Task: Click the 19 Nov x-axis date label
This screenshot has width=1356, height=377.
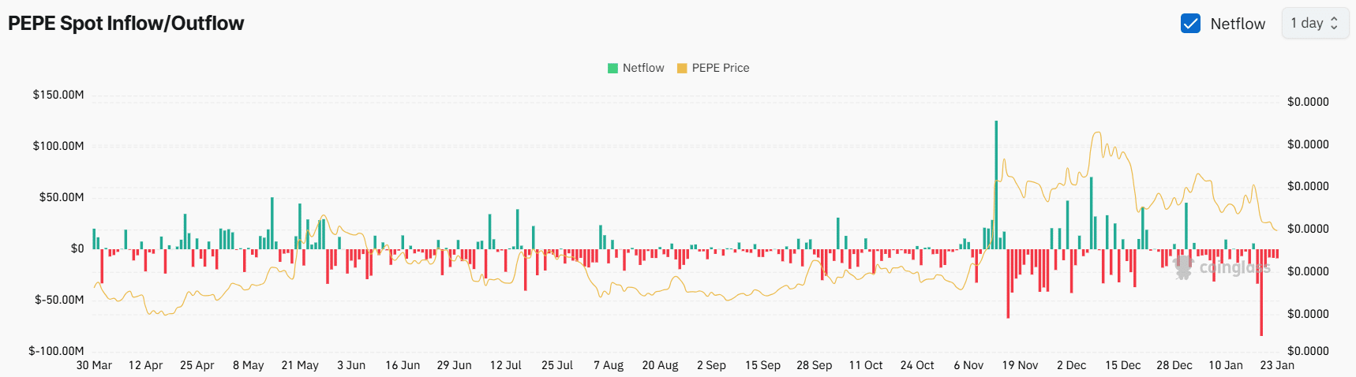Action: click(1020, 365)
